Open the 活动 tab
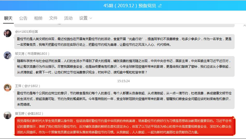Image resolution: width=246 pixels, height=139 pixels. (68, 18)
